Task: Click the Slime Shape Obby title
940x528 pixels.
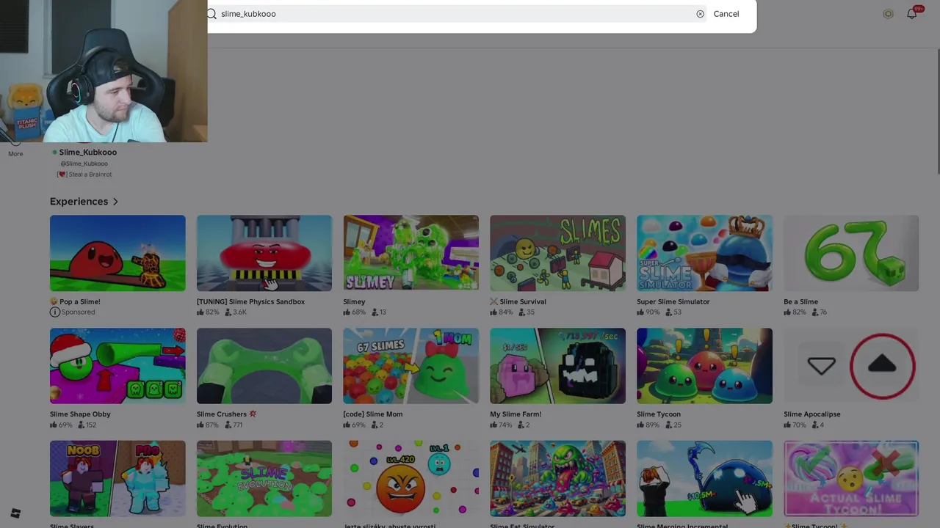Action: point(80,414)
